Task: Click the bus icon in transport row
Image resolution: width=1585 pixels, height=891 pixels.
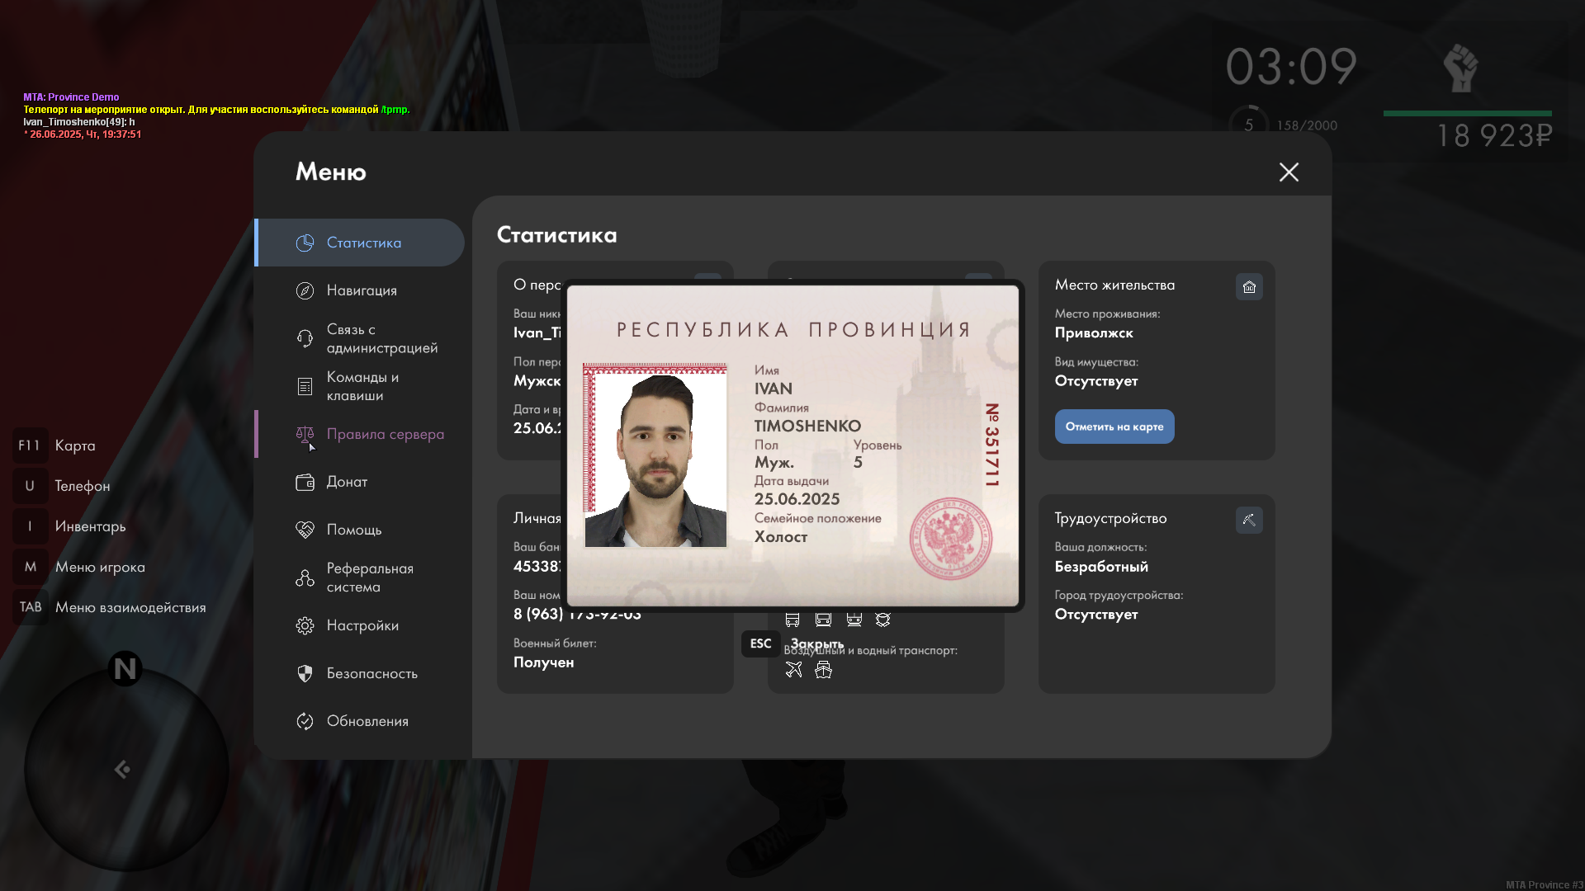Action: click(792, 620)
